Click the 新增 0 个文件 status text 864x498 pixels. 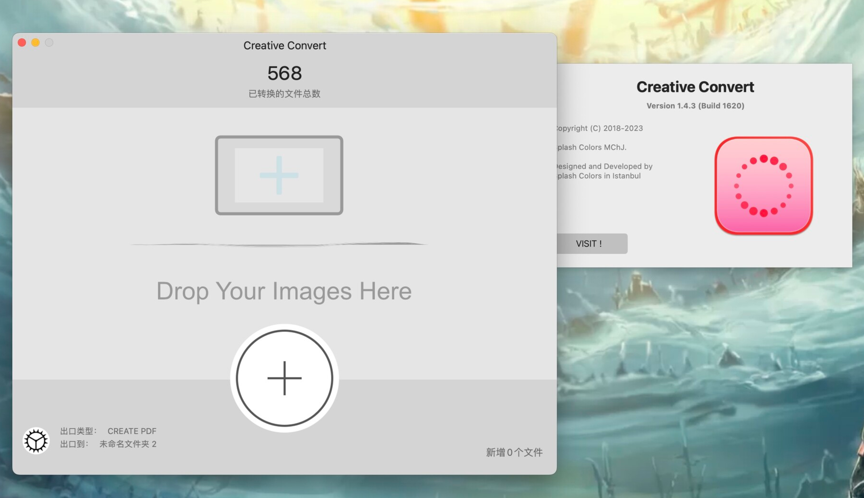click(514, 452)
